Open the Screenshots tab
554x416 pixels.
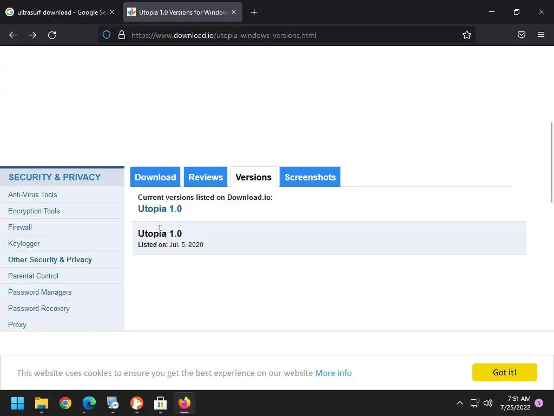[310, 177]
